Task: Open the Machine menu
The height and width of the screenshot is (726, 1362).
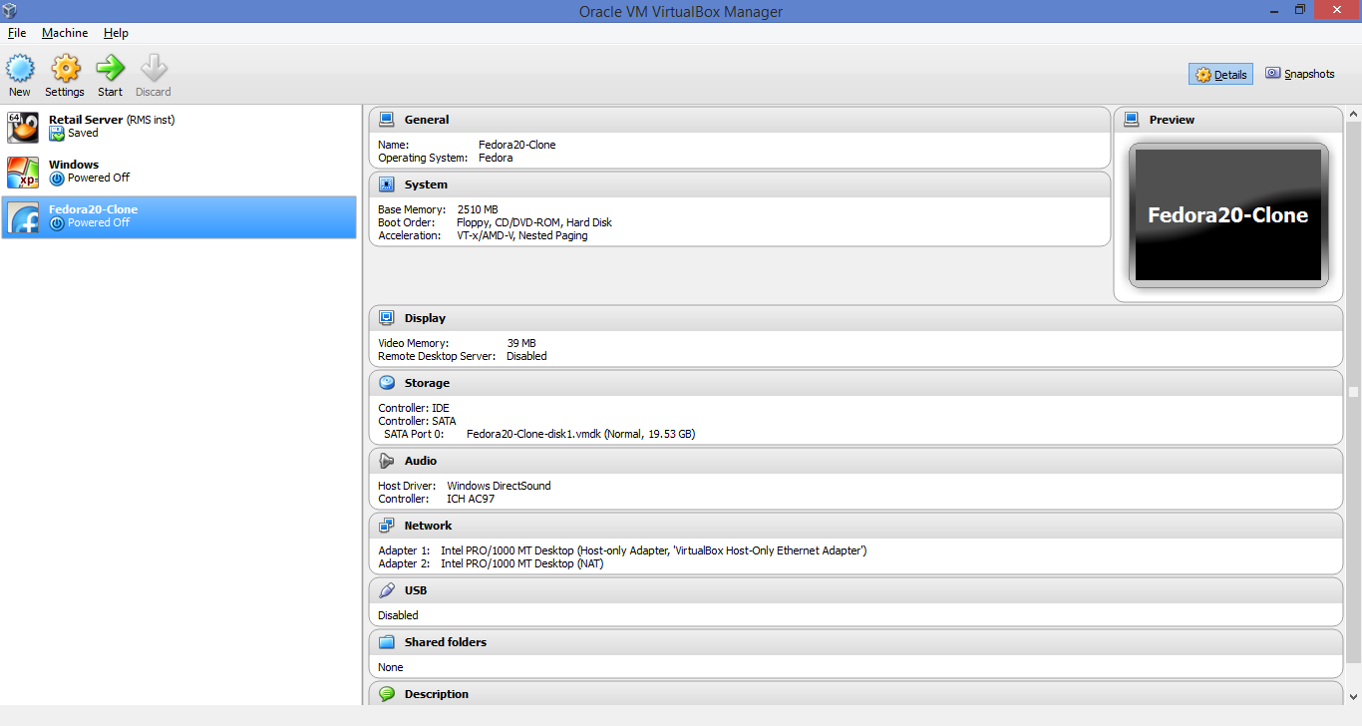Action: [x=65, y=33]
